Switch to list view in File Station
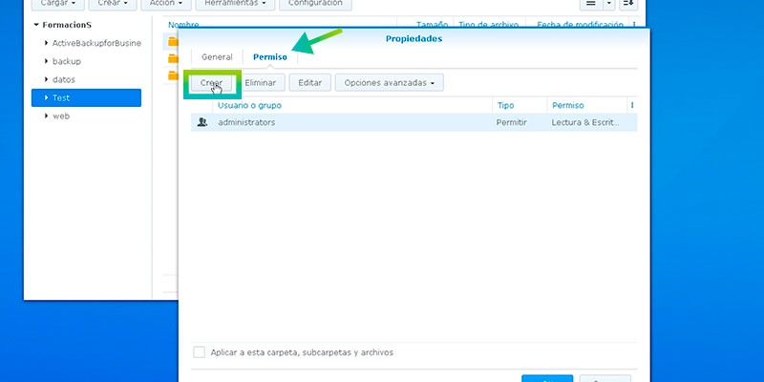This screenshot has height=382, width=764. tap(590, 4)
